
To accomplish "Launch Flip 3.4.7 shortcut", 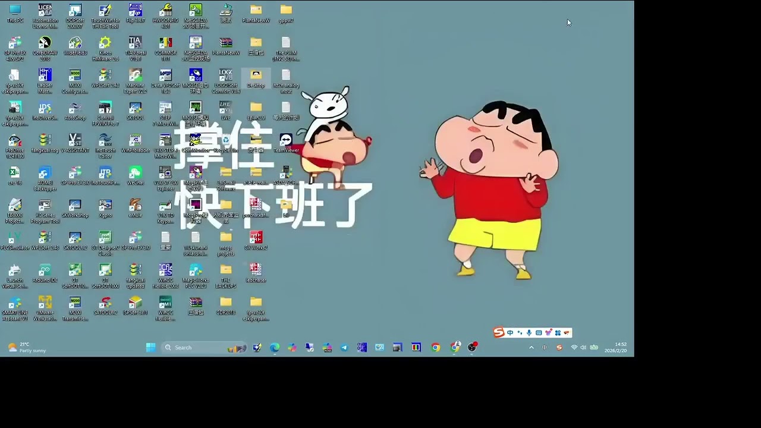I will point(135,14).
